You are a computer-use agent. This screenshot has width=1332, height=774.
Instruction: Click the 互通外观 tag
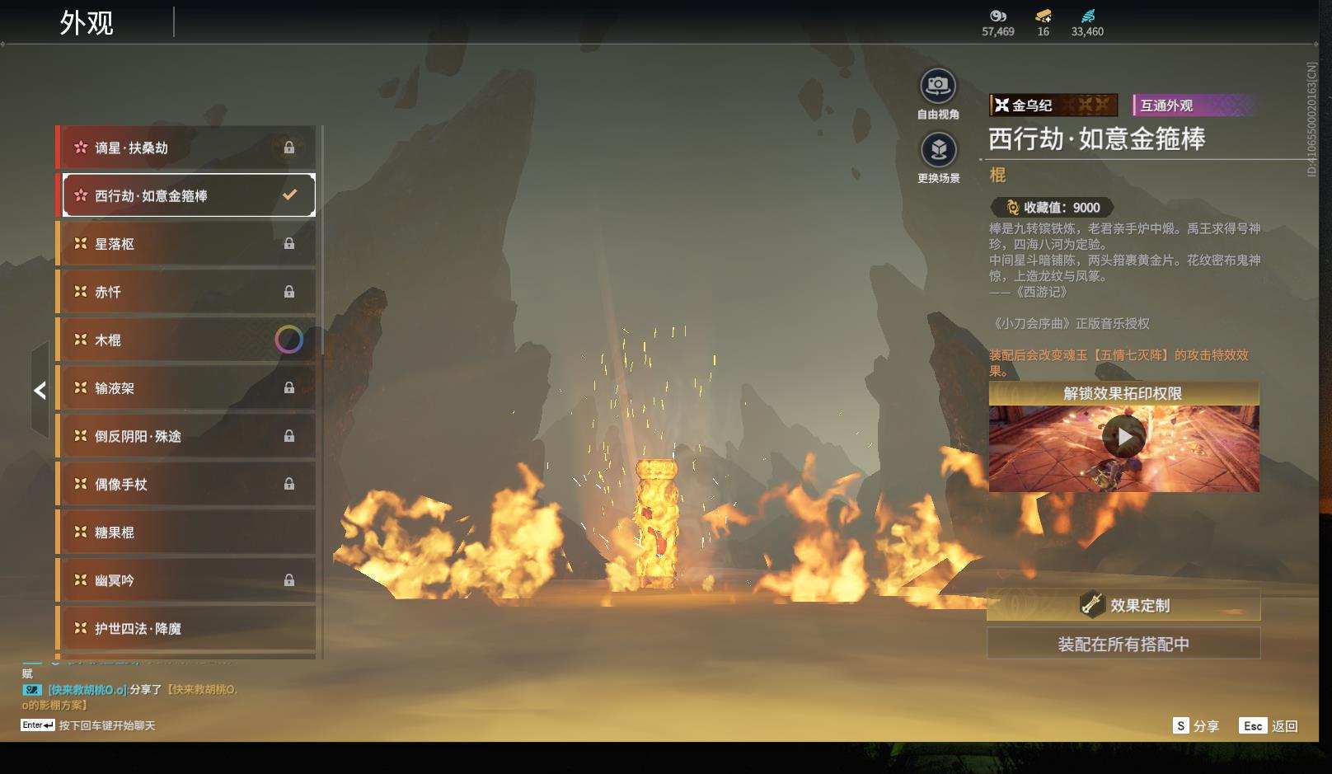(x=1194, y=105)
